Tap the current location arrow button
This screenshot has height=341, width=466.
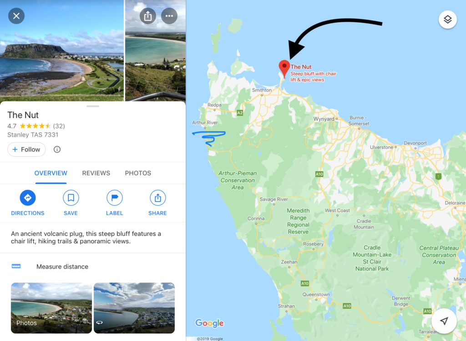(444, 321)
